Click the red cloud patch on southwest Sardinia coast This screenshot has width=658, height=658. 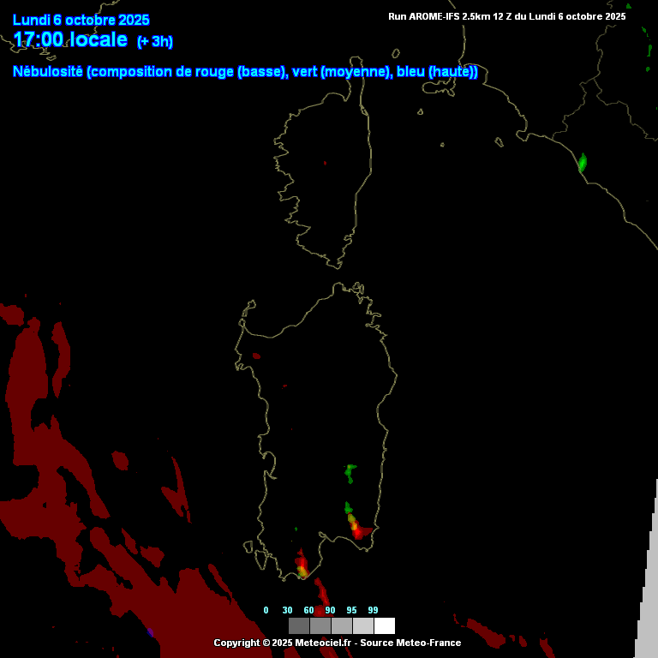click(302, 565)
